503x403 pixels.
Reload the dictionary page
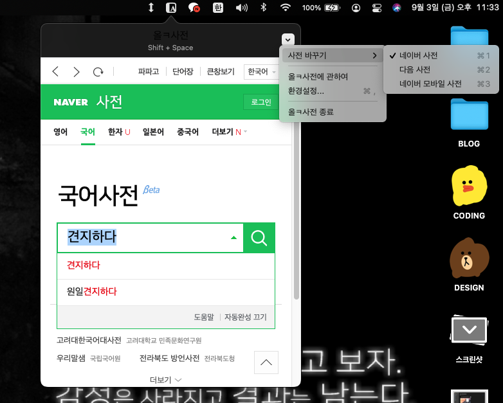[98, 72]
